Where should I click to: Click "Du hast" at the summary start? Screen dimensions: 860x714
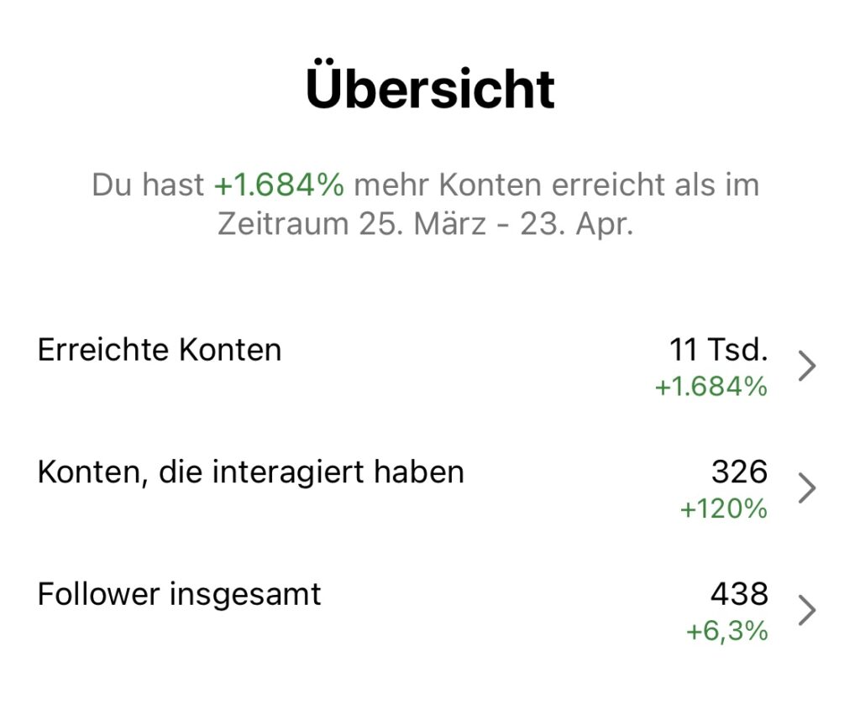click(148, 185)
